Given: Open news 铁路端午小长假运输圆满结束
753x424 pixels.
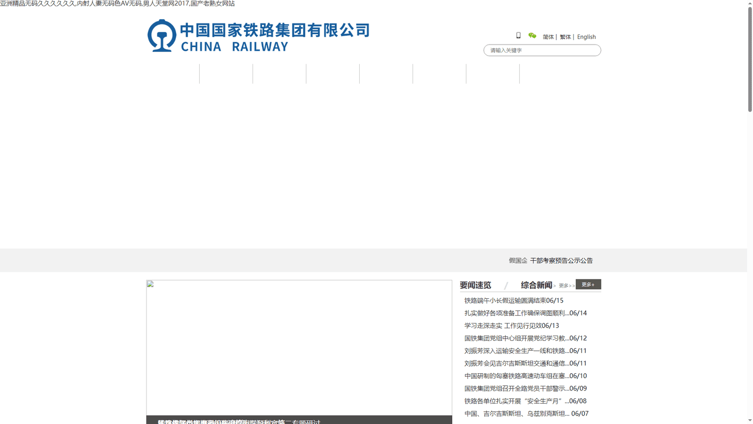Looking at the screenshot, I should (505, 300).
